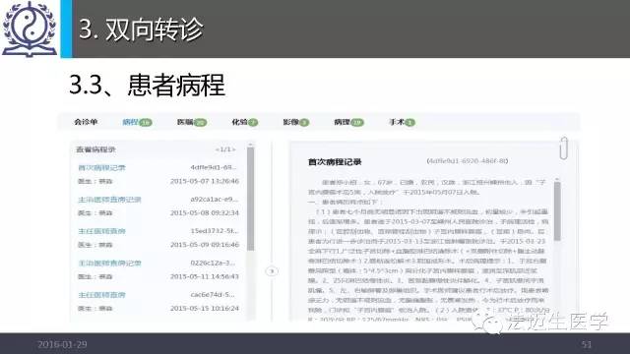Click record ID 15ed3732-5t... in the list
Image resolution: width=630 pixels, height=354 pixels.
pos(215,231)
